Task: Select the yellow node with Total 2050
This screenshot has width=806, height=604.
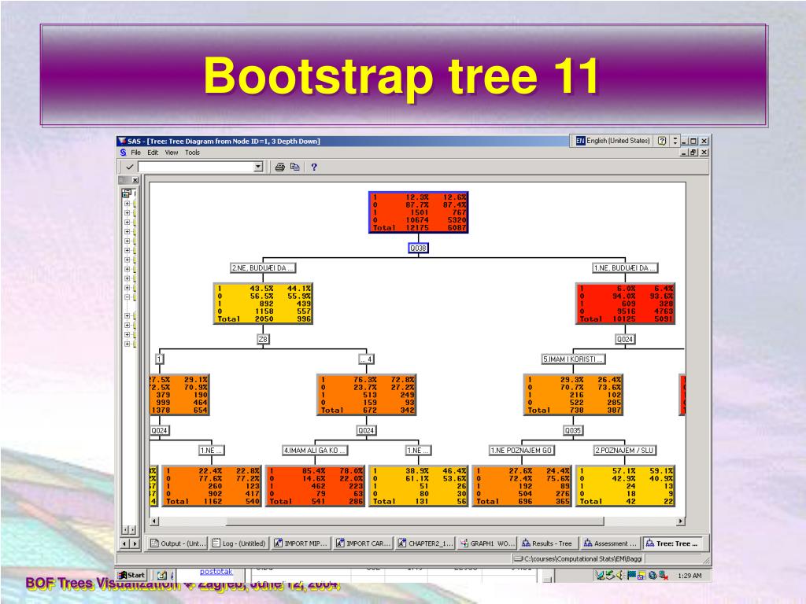Action: click(263, 304)
